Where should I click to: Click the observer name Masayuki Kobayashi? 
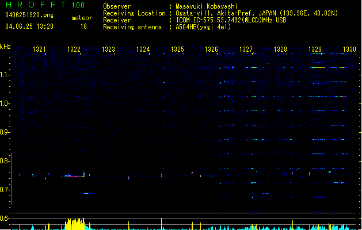pos(207,6)
